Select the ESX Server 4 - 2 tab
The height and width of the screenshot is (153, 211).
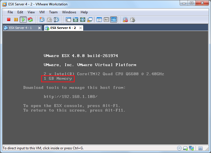(x=63, y=28)
